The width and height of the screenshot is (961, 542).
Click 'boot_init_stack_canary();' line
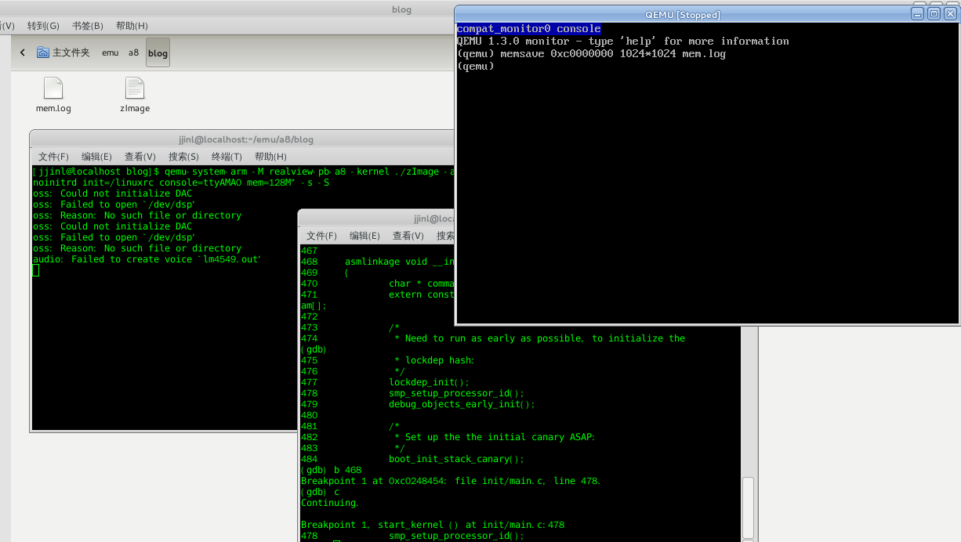pos(456,459)
